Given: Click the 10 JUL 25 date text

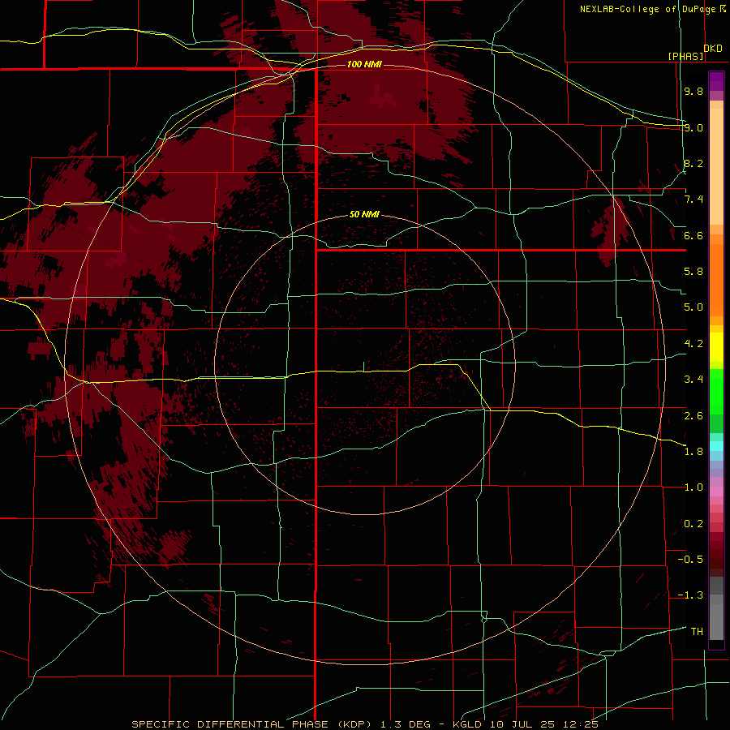Looking at the screenshot, I should click(x=521, y=724).
